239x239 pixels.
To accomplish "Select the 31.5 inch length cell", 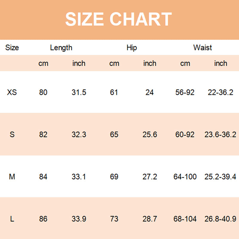I will tap(79, 92).
